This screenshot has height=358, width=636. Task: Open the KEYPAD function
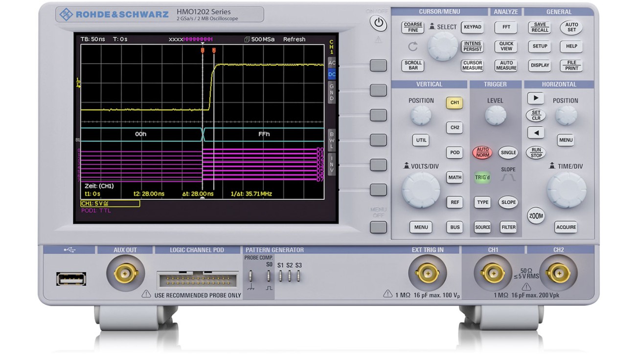point(472,27)
